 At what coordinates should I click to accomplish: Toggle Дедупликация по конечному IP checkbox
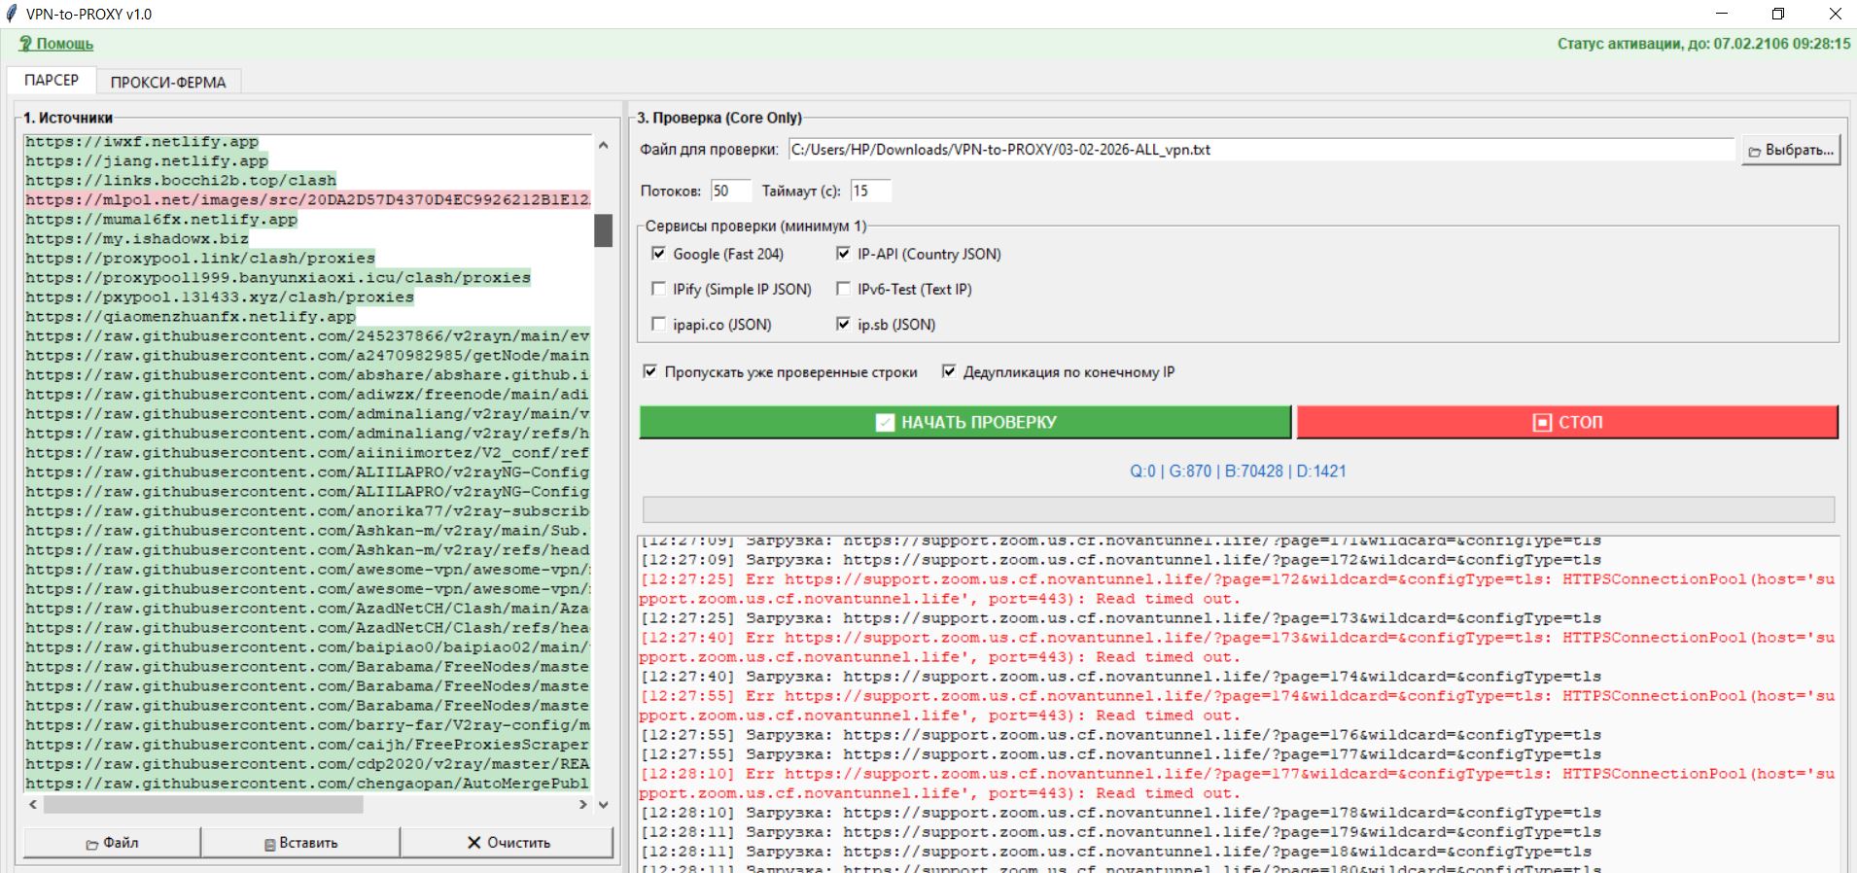pyautogui.click(x=949, y=371)
